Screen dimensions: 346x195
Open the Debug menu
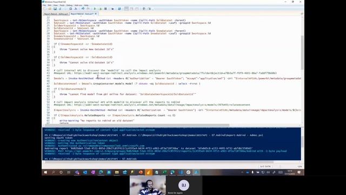tap(69, 5)
